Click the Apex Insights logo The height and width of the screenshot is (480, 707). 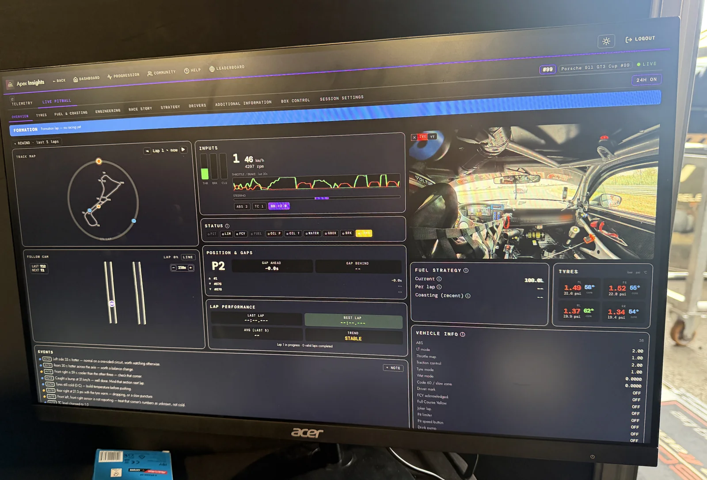(26, 83)
